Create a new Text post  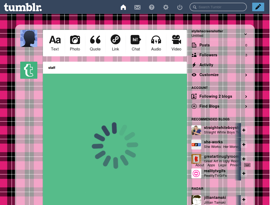click(55, 43)
